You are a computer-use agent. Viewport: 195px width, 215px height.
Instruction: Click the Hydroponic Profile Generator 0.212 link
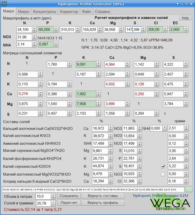coord(161,196)
